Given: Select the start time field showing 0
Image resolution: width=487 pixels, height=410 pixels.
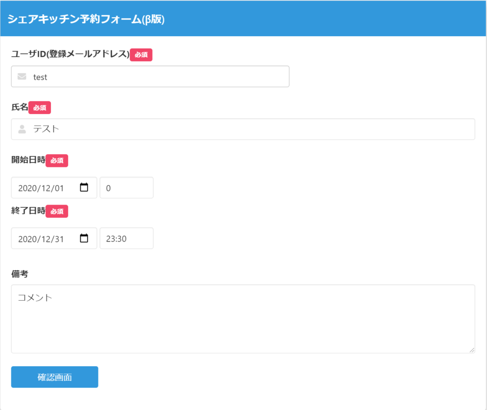Looking at the screenshot, I should (x=127, y=187).
